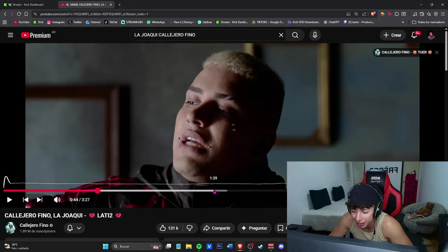Dismiss the CALLEJERO FINO - TUER card
Image resolution: width=448 pixels, height=252 pixels.
click(x=436, y=52)
